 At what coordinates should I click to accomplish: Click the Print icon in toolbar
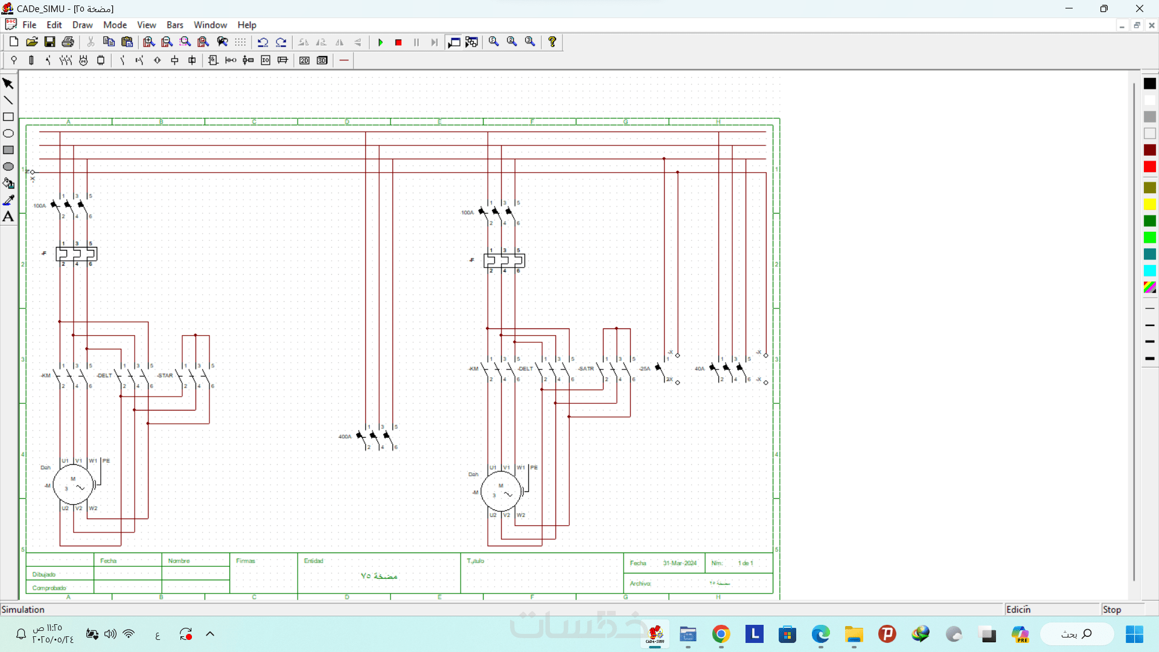coord(68,42)
